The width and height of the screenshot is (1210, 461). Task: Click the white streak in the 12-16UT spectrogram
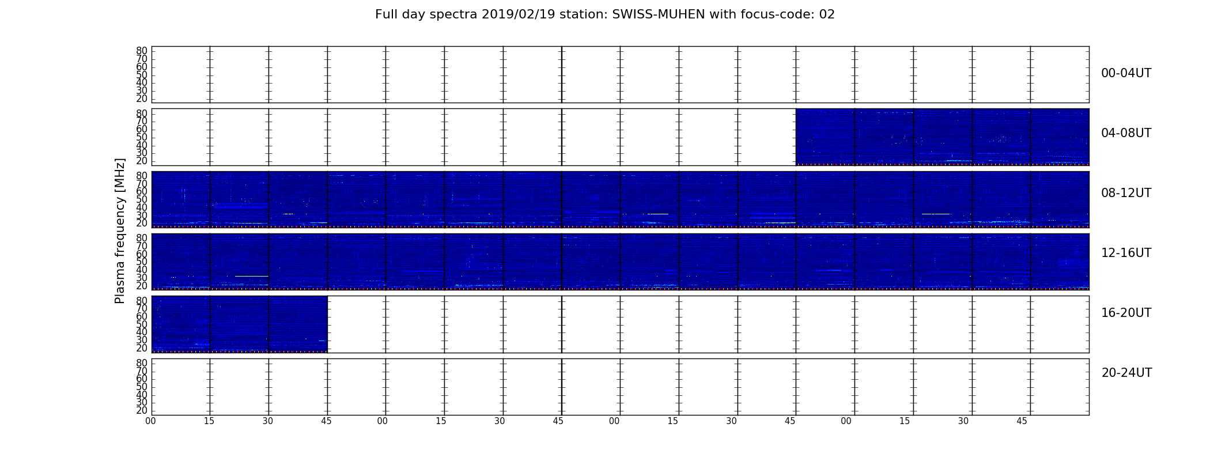click(252, 276)
